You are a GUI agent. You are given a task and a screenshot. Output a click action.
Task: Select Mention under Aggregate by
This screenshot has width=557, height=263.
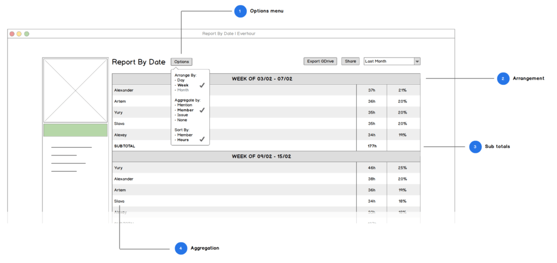click(184, 105)
